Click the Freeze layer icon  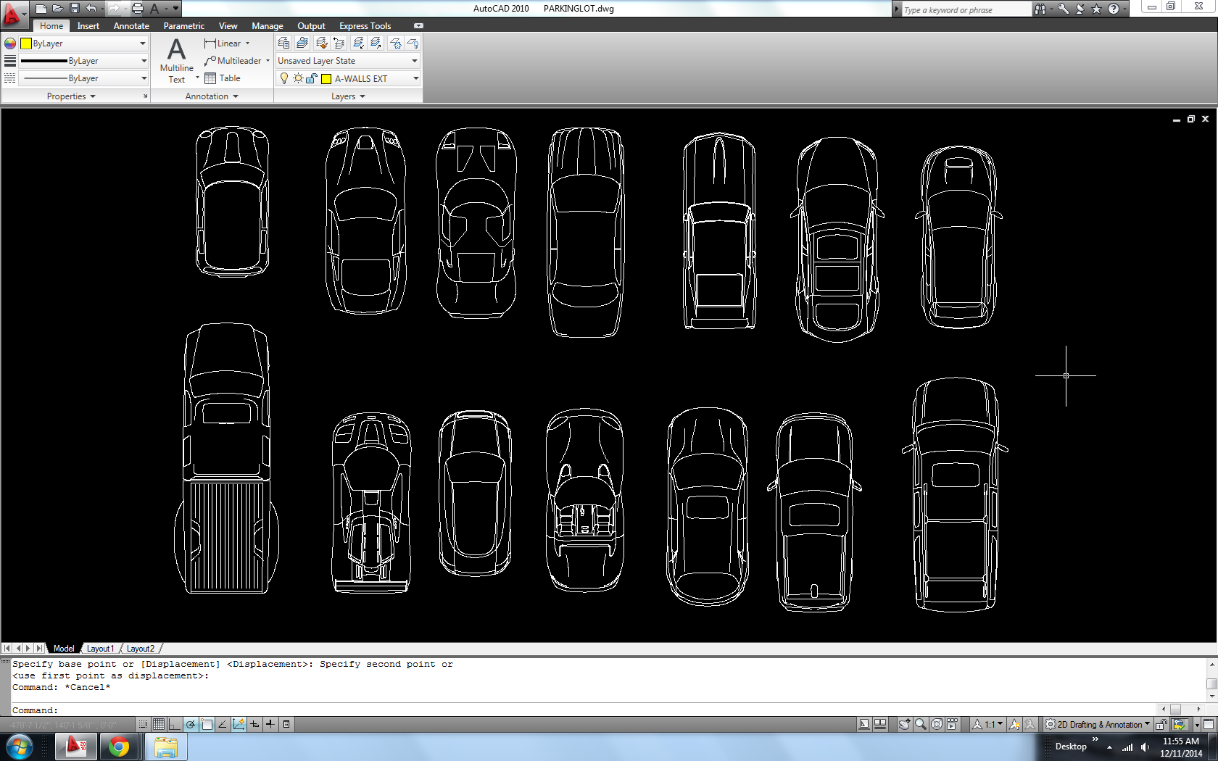click(x=396, y=43)
